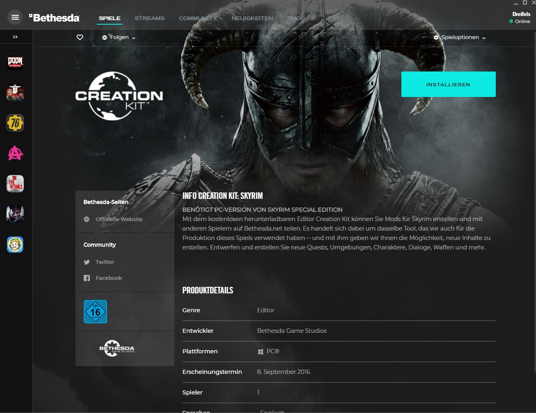This screenshot has width=536, height=413.
Task: Open the hamburger main menu
Action: (x=15, y=17)
